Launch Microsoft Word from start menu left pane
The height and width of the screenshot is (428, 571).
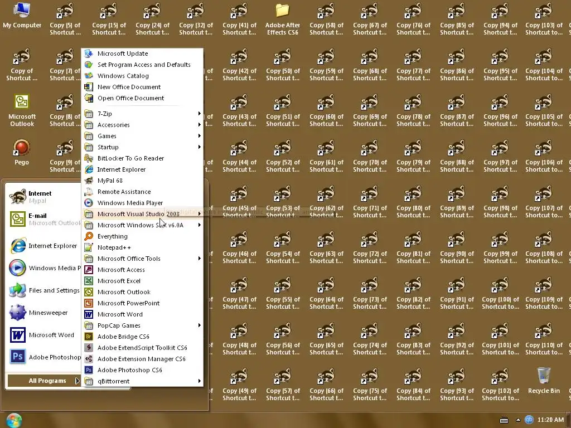pyautogui.click(x=43, y=335)
